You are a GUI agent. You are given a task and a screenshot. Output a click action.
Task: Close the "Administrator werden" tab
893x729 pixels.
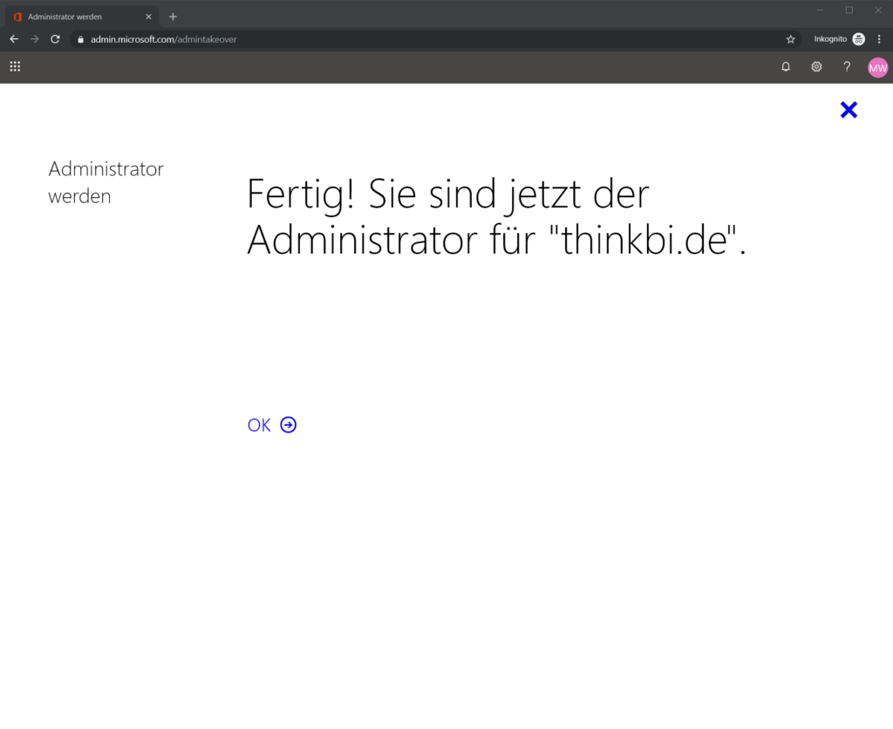[x=148, y=17]
